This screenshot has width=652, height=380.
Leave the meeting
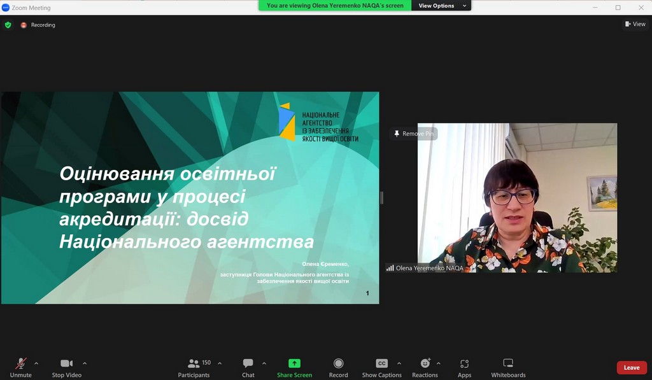(631, 367)
